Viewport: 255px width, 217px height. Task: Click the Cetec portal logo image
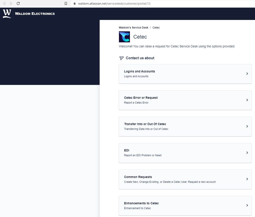coord(124,37)
